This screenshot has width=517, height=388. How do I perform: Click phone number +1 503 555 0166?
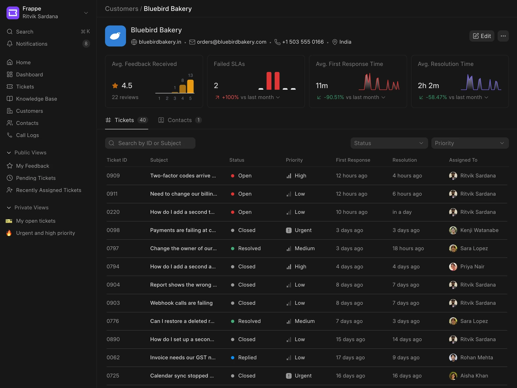303,42
